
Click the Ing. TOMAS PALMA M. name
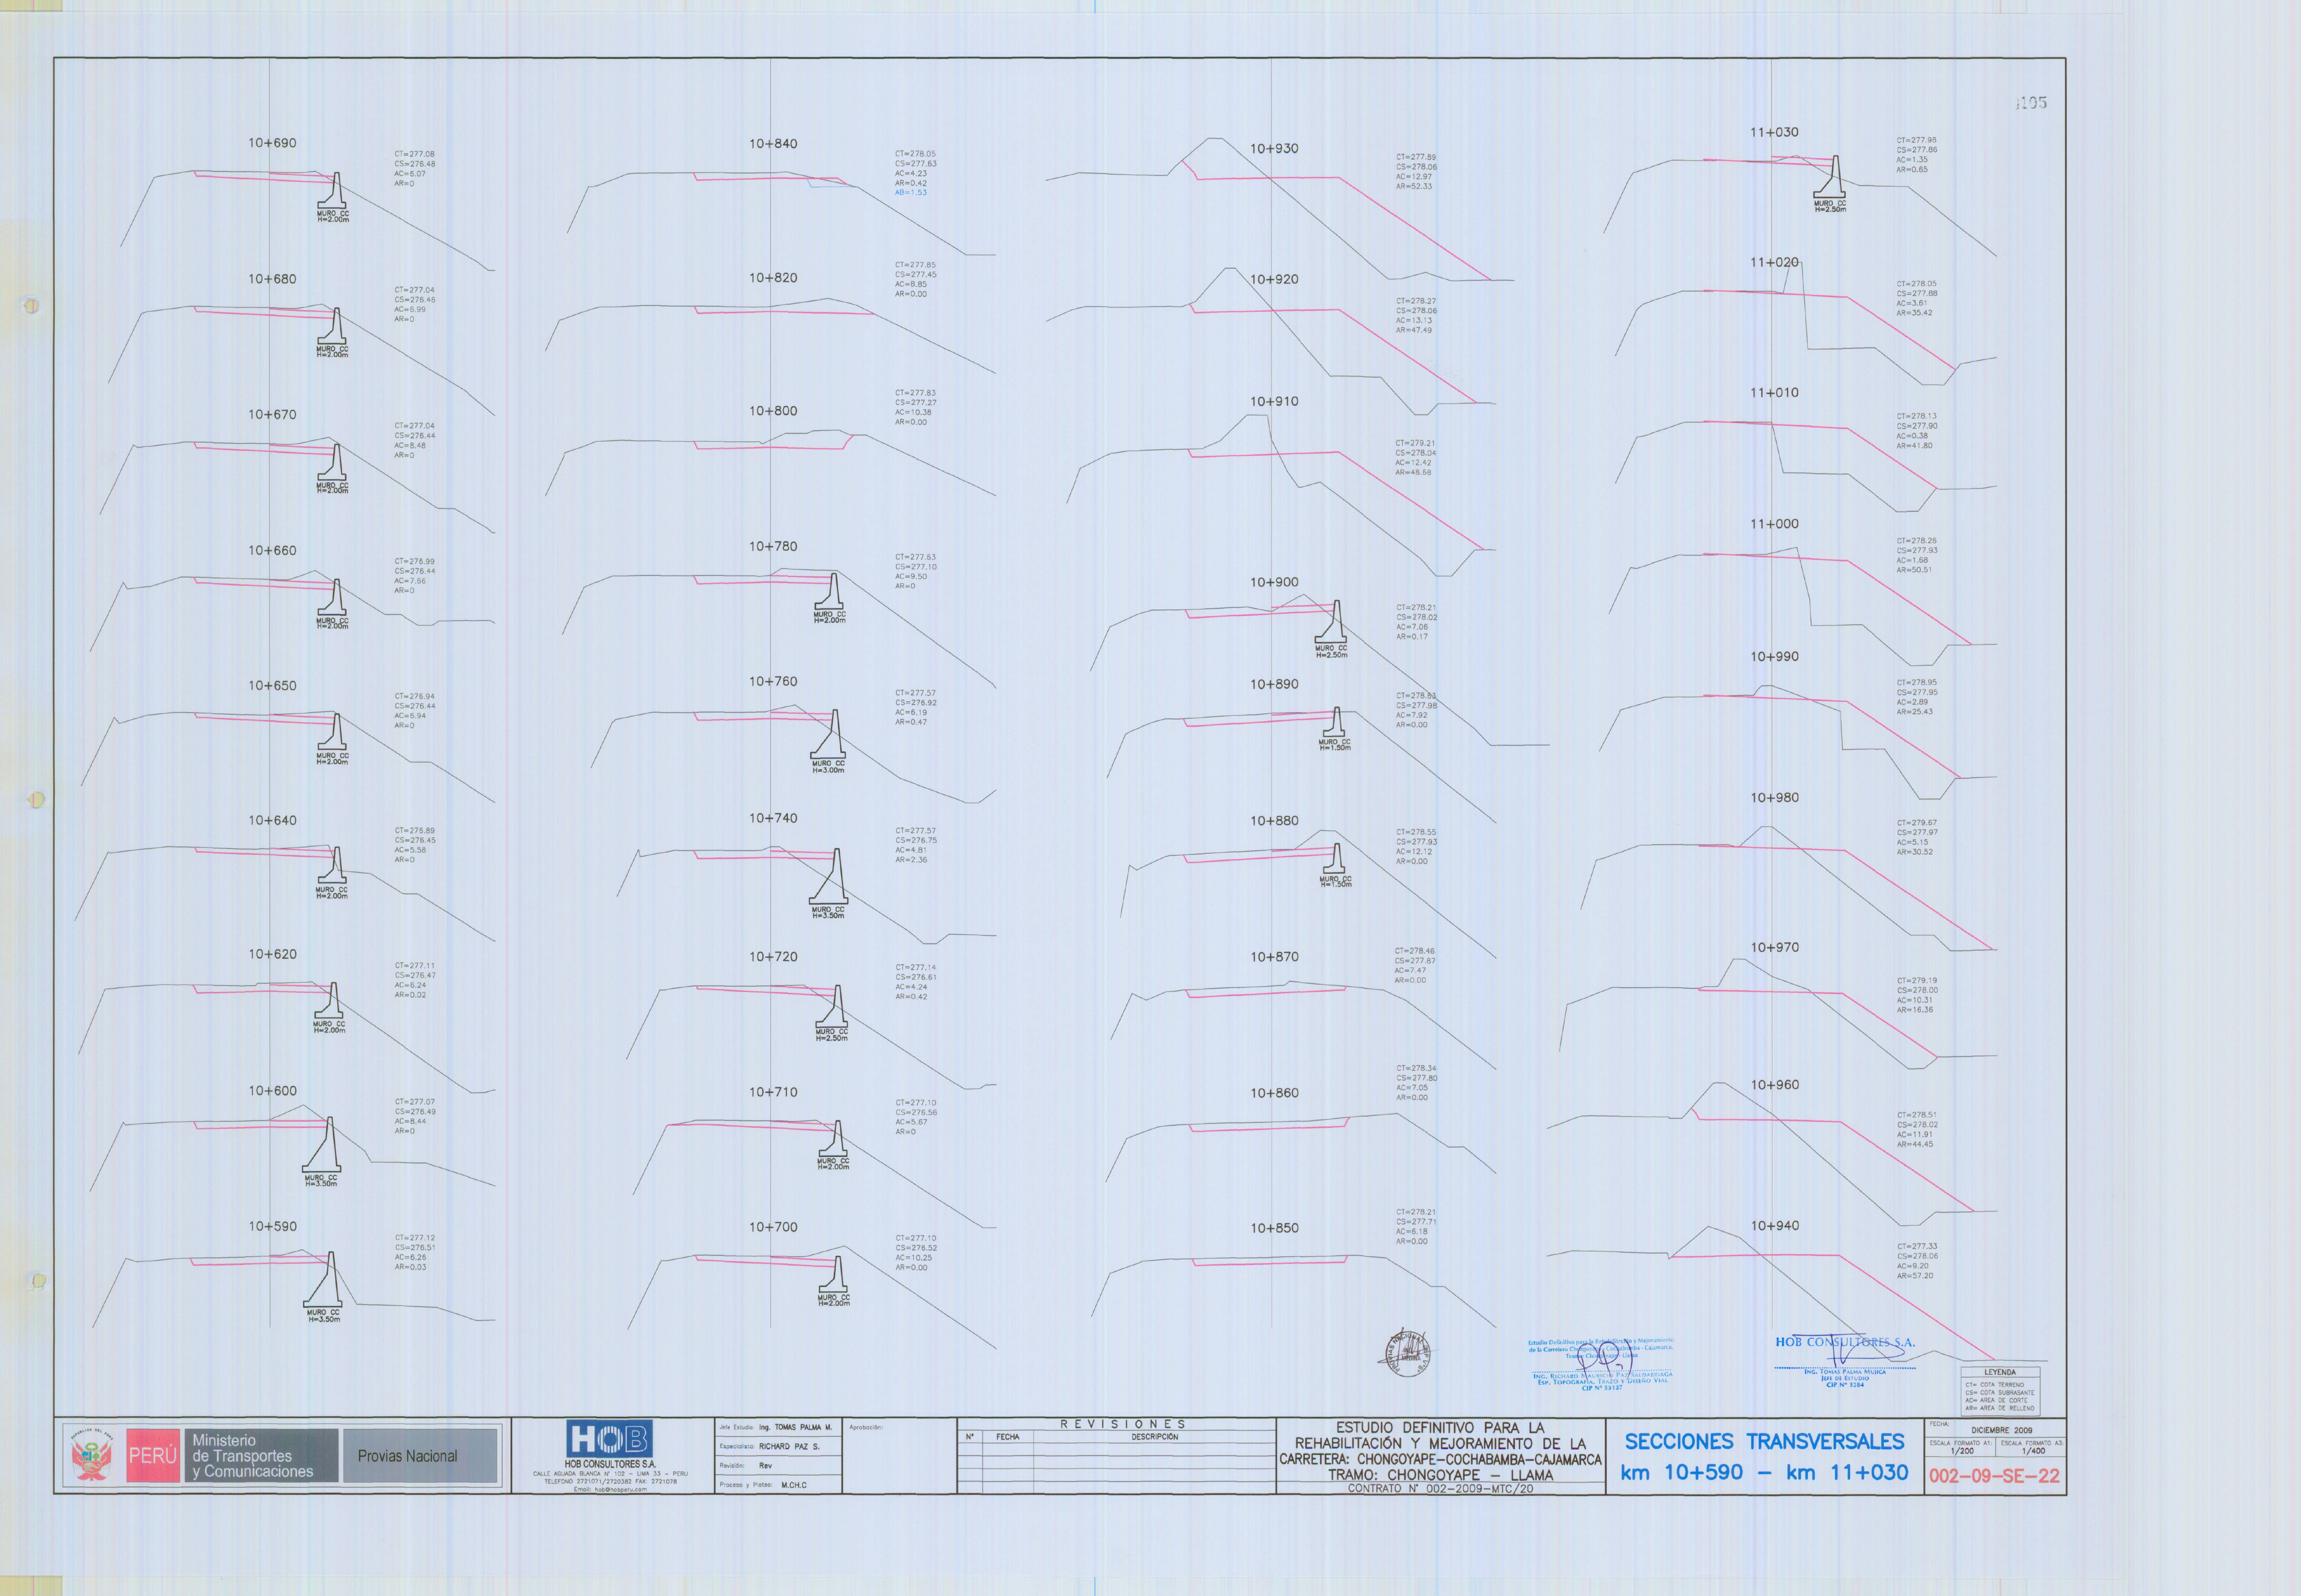coord(795,1427)
